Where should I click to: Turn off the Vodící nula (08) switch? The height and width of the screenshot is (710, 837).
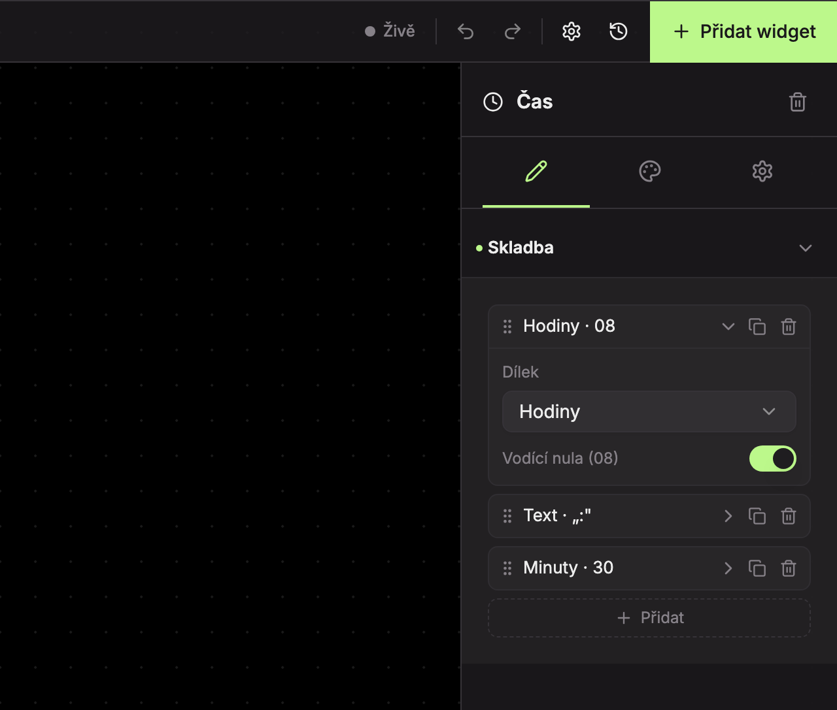tap(773, 459)
